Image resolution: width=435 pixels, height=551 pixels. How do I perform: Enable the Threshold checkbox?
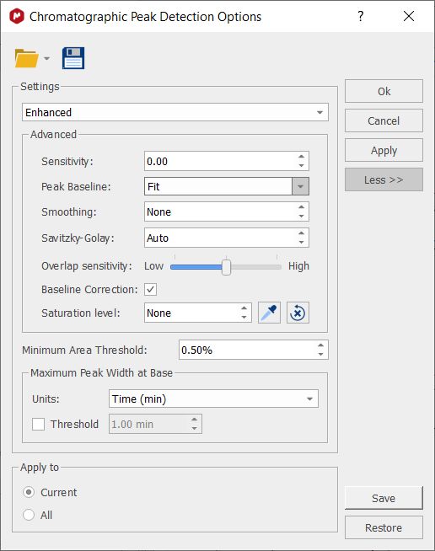38,424
